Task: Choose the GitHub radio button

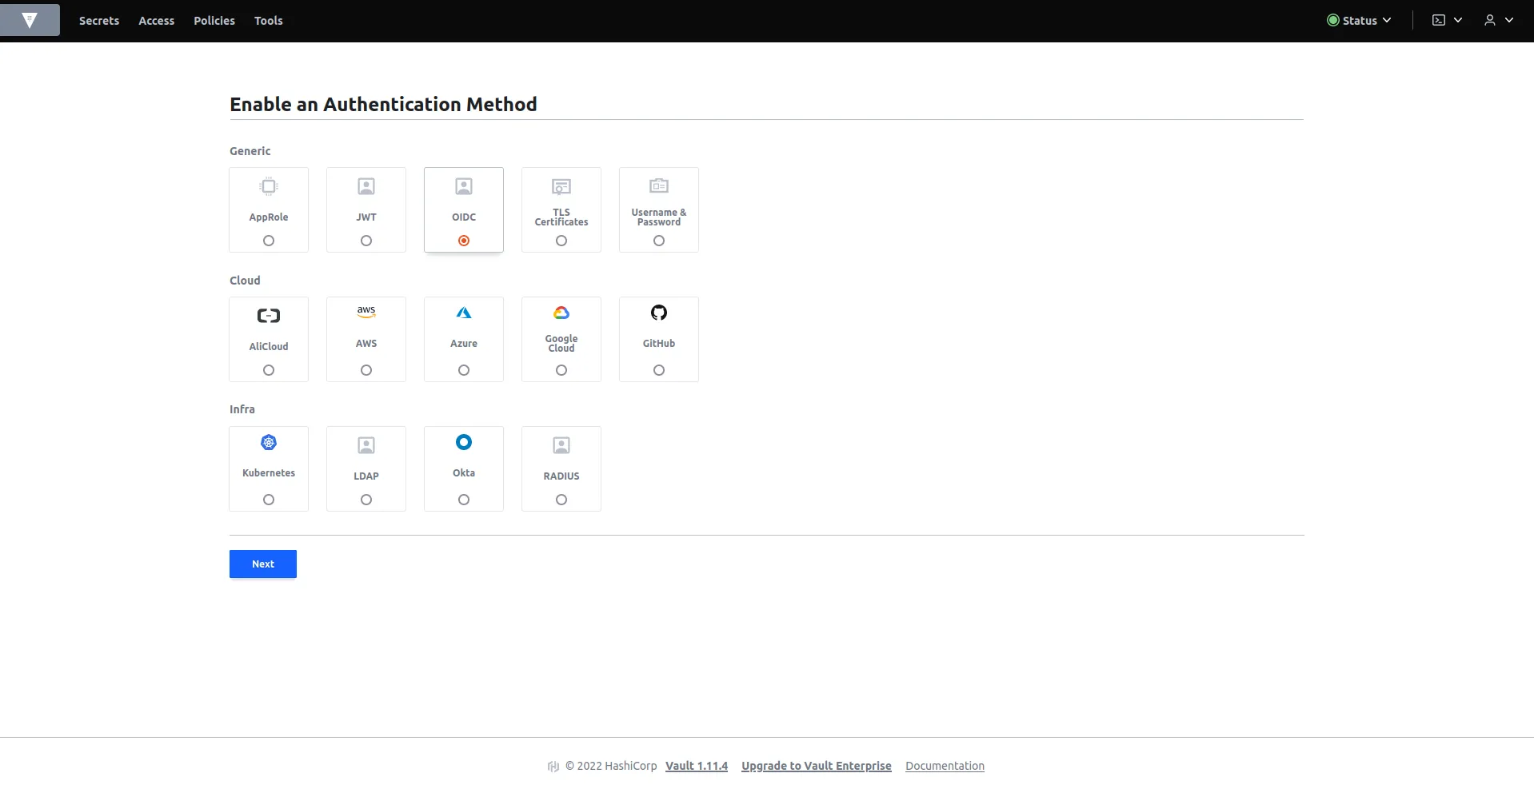Action: [659, 370]
